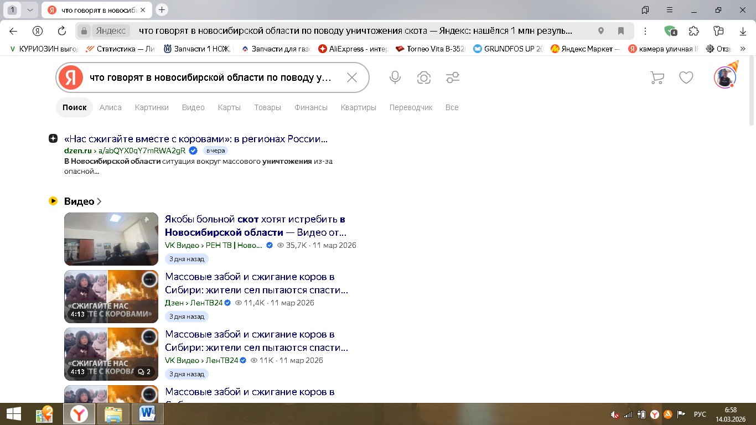Reload the page with the refresh icon
This screenshot has height=425, width=756.
(x=62, y=31)
